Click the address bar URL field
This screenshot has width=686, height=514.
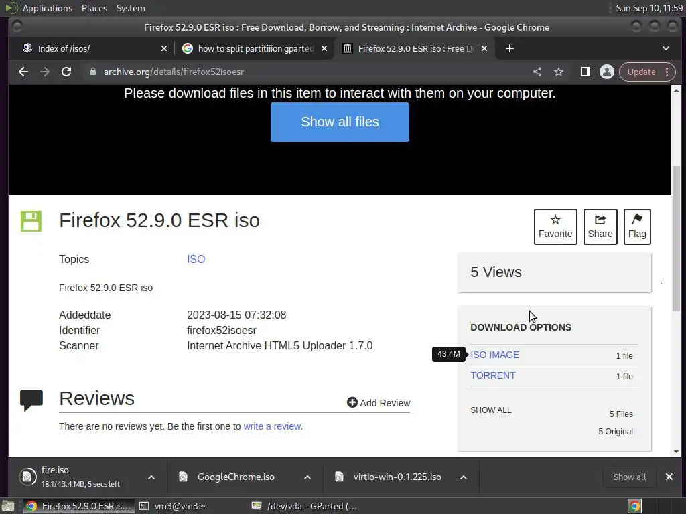coord(306,72)
